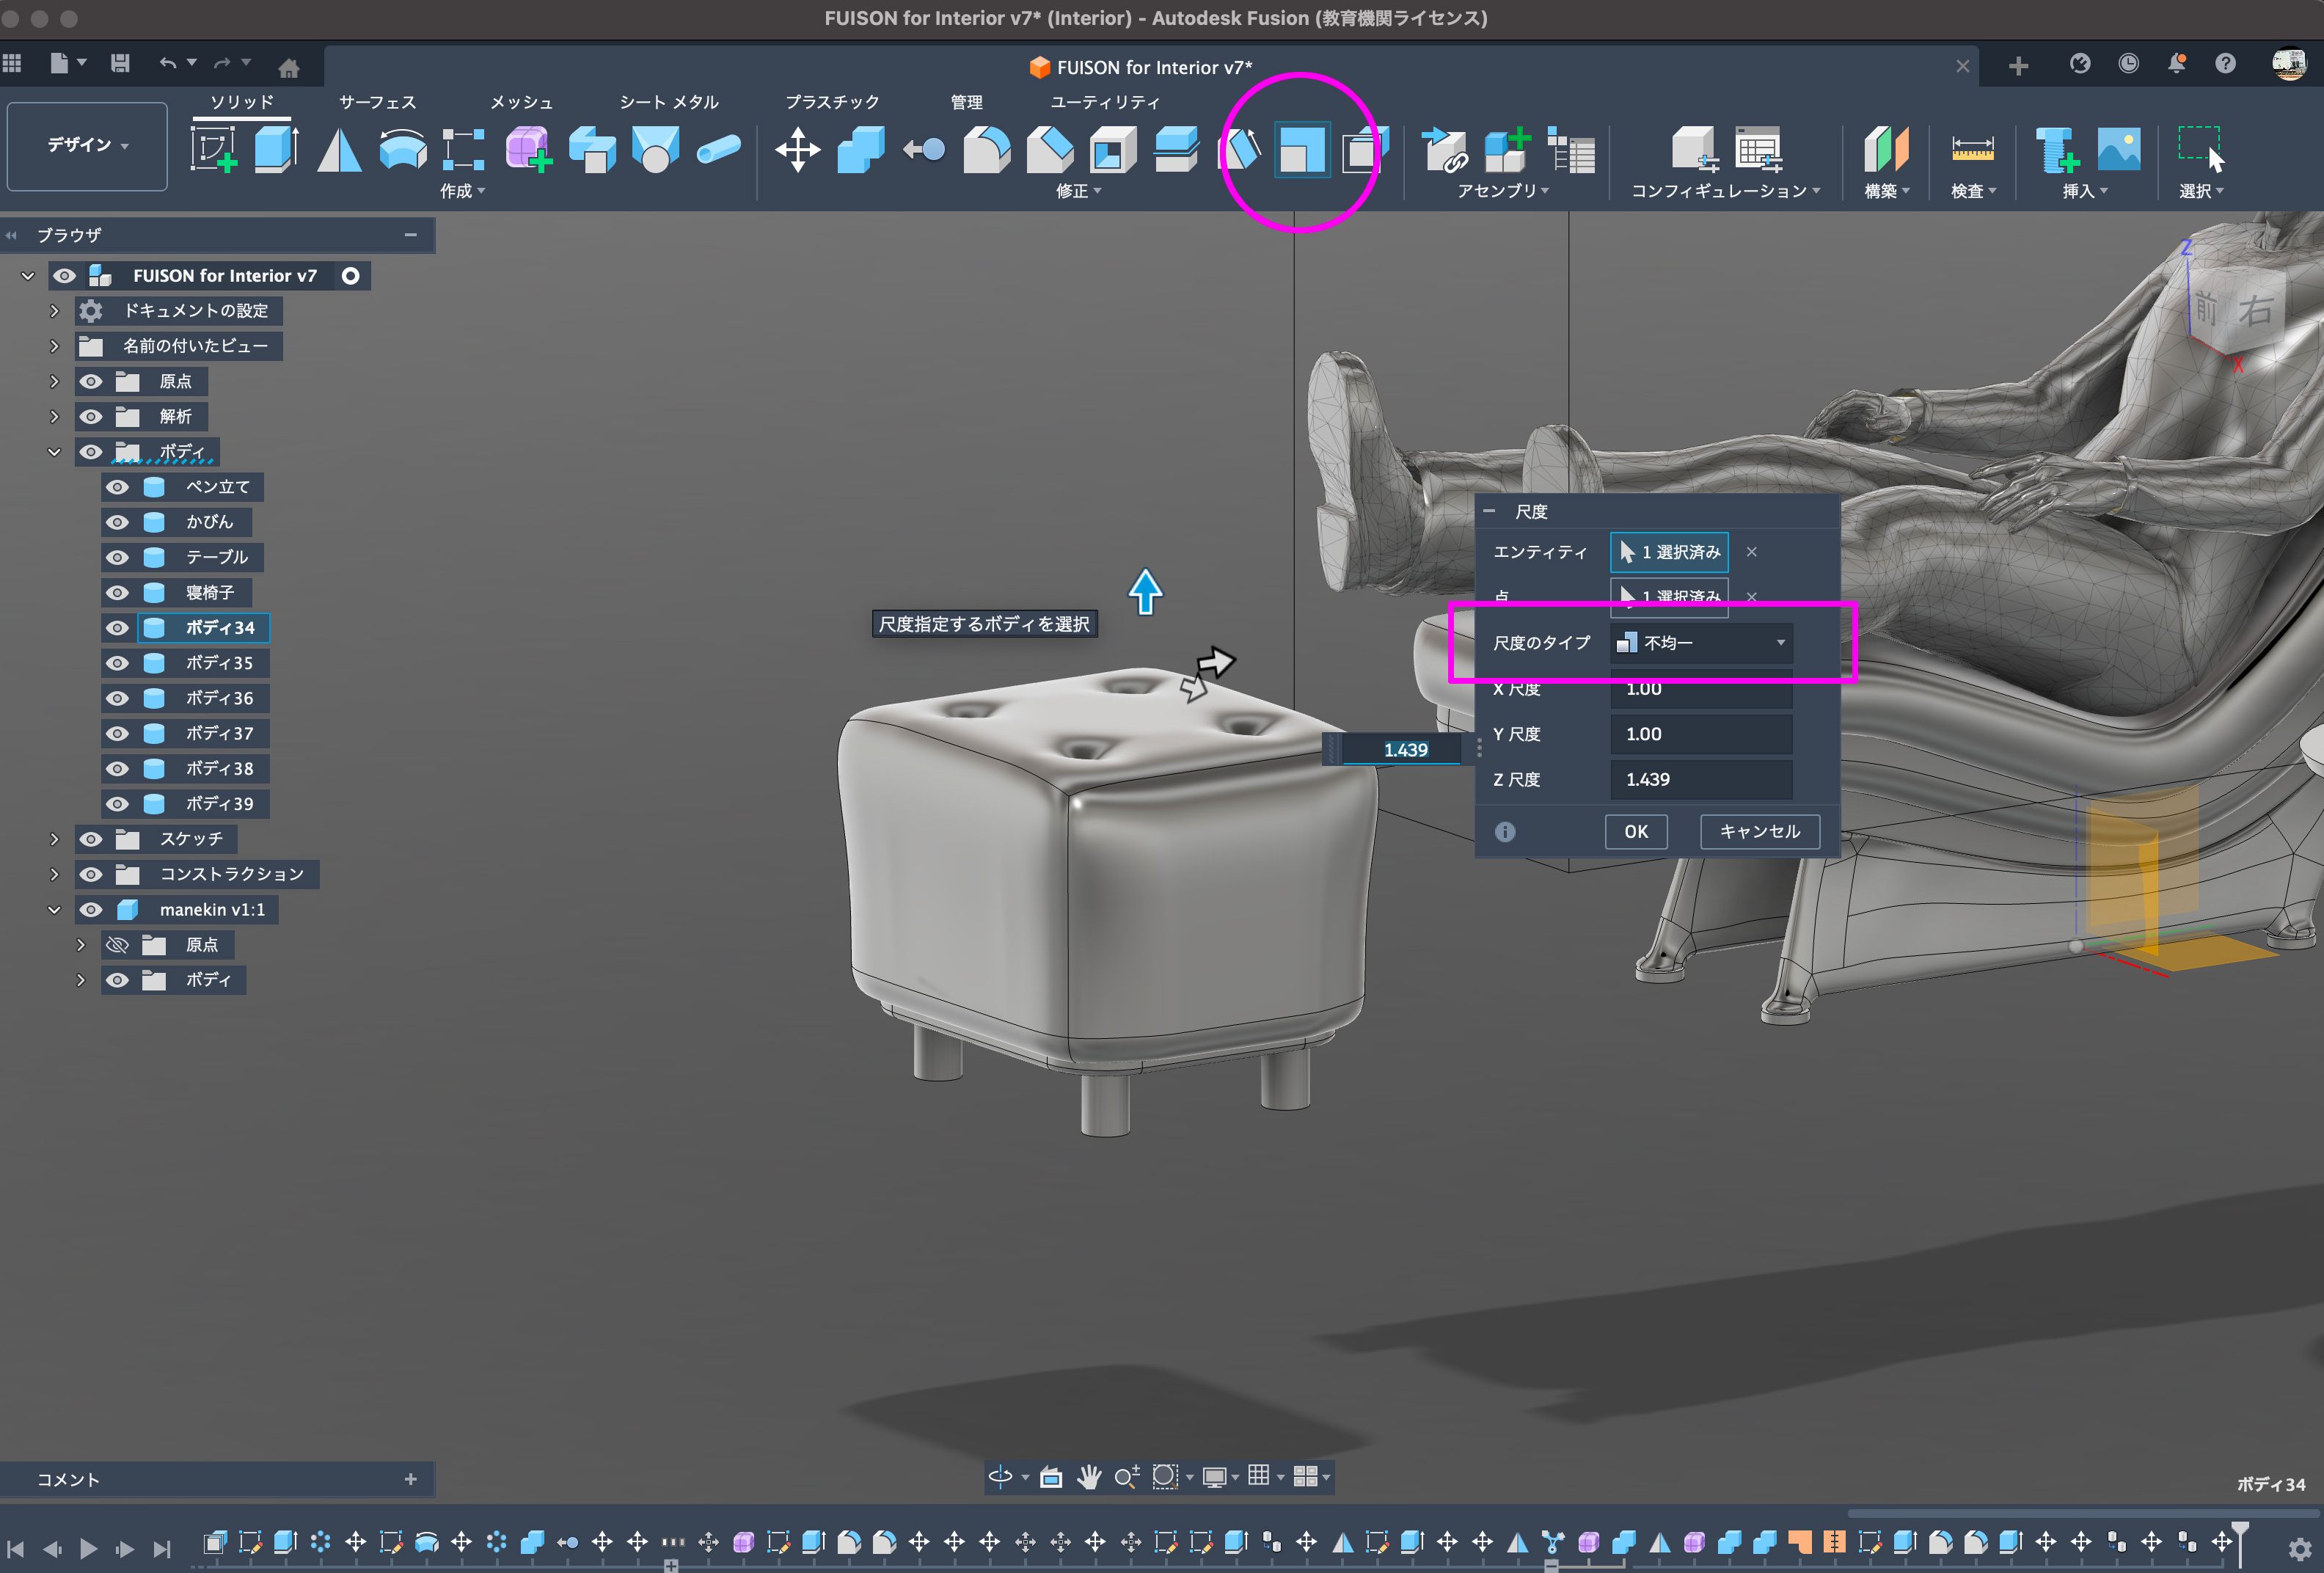The width and height of the screenshot is (2324, 1573).
Task: Select the Extrude tool icon
Action: coord(275,150)
